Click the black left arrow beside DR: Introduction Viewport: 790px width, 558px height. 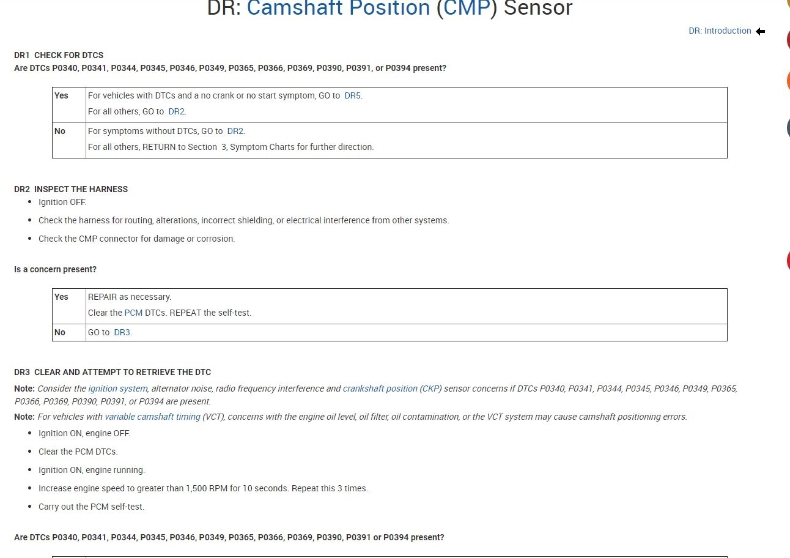click(x=760, y=31)
